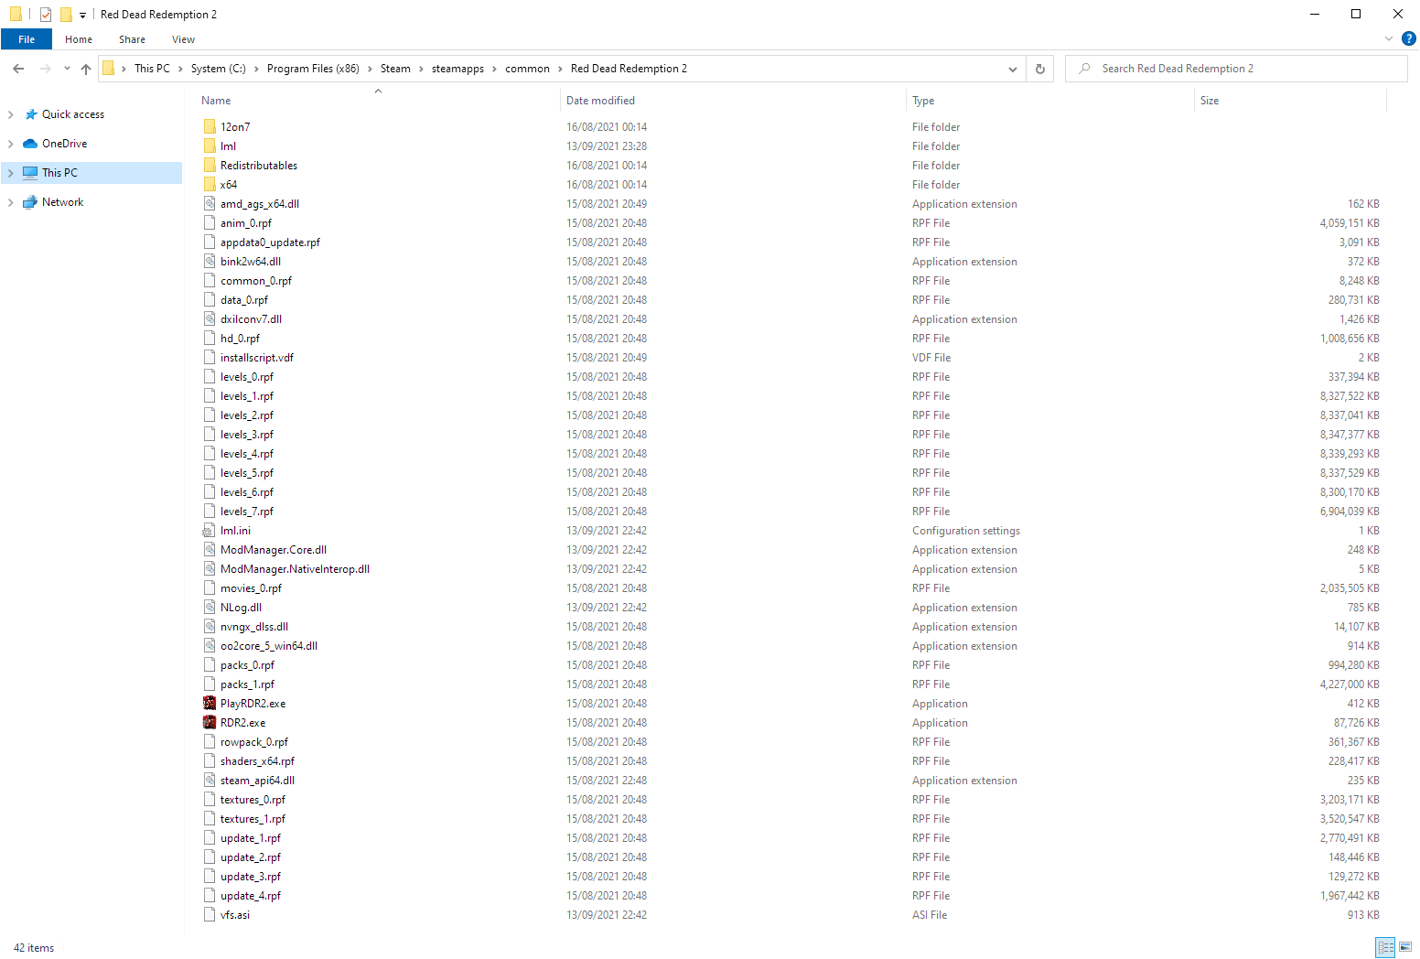The width and height of the screenshot is (1420, 959).
Task: Navigate to common in address bar
Action: pyautogui.click(x=527, y=69)
